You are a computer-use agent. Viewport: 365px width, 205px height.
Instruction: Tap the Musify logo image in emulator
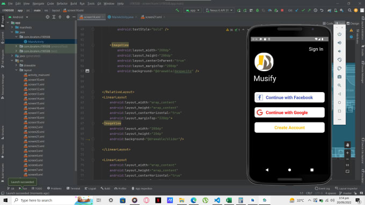point(264,62)
